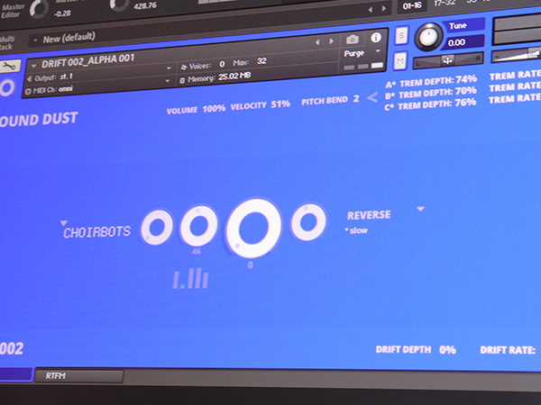Image resolution: width=541 pixels, height=405 pixels.
Task: Go to previous instrument preset arrow near camera
Action: [x=317, y=42]
